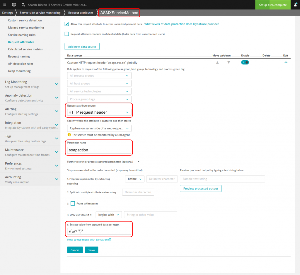Enable the confidential data checkbox
The image size is (300, 275).
[67, 34]
